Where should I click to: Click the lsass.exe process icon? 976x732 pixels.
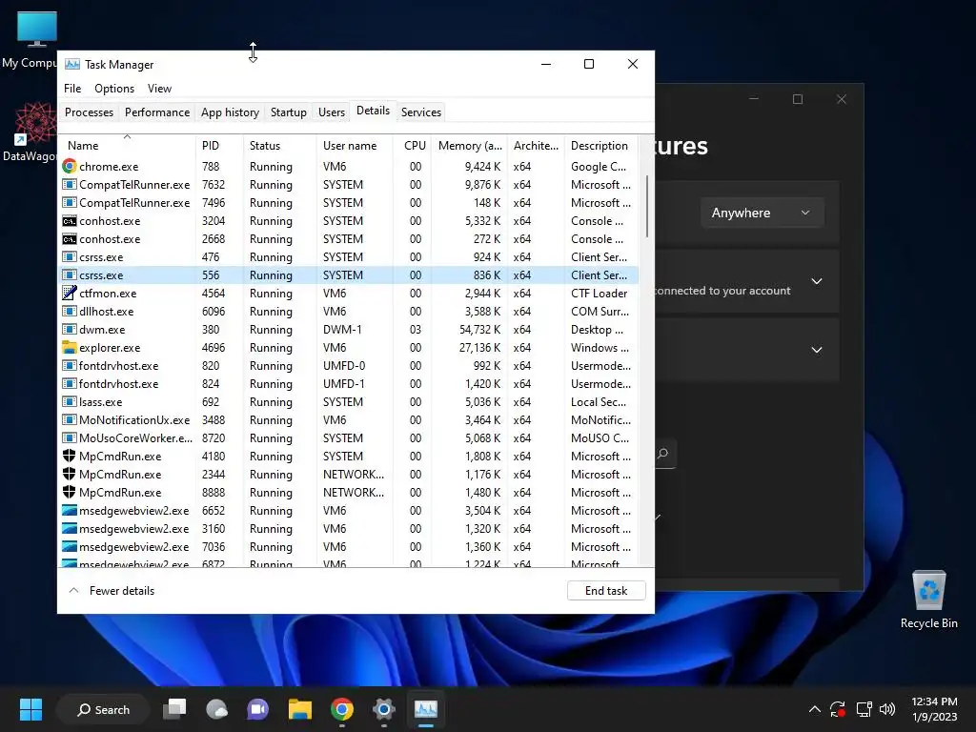point(69,402)
